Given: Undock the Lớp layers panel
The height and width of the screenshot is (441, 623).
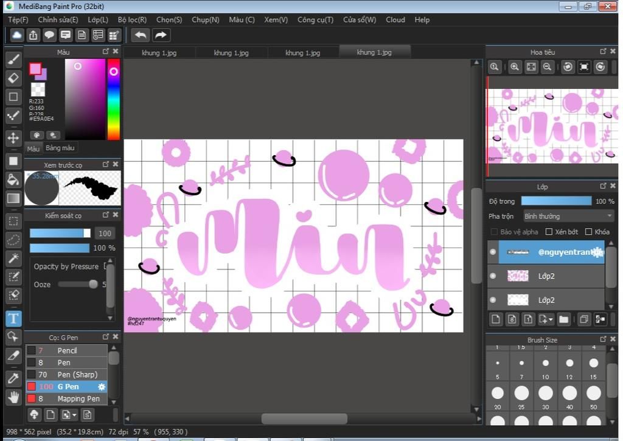Looking at the screenshot, I should (603, 186).
